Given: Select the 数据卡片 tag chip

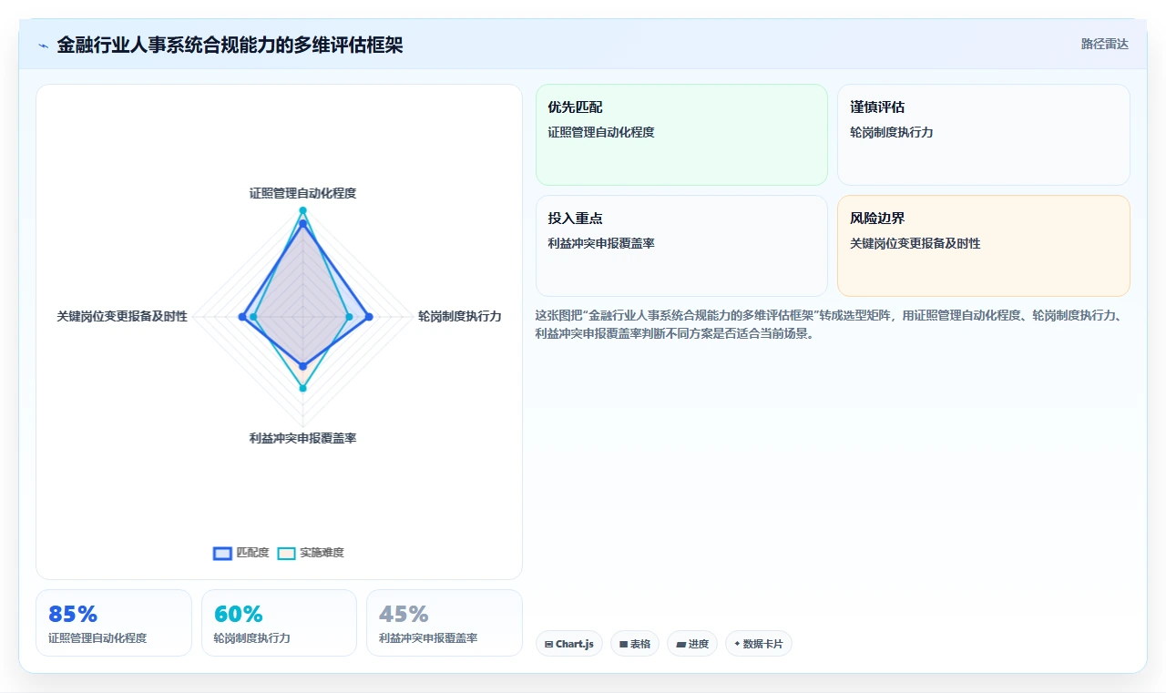Looking at the screenshot, I should point(759,644).
